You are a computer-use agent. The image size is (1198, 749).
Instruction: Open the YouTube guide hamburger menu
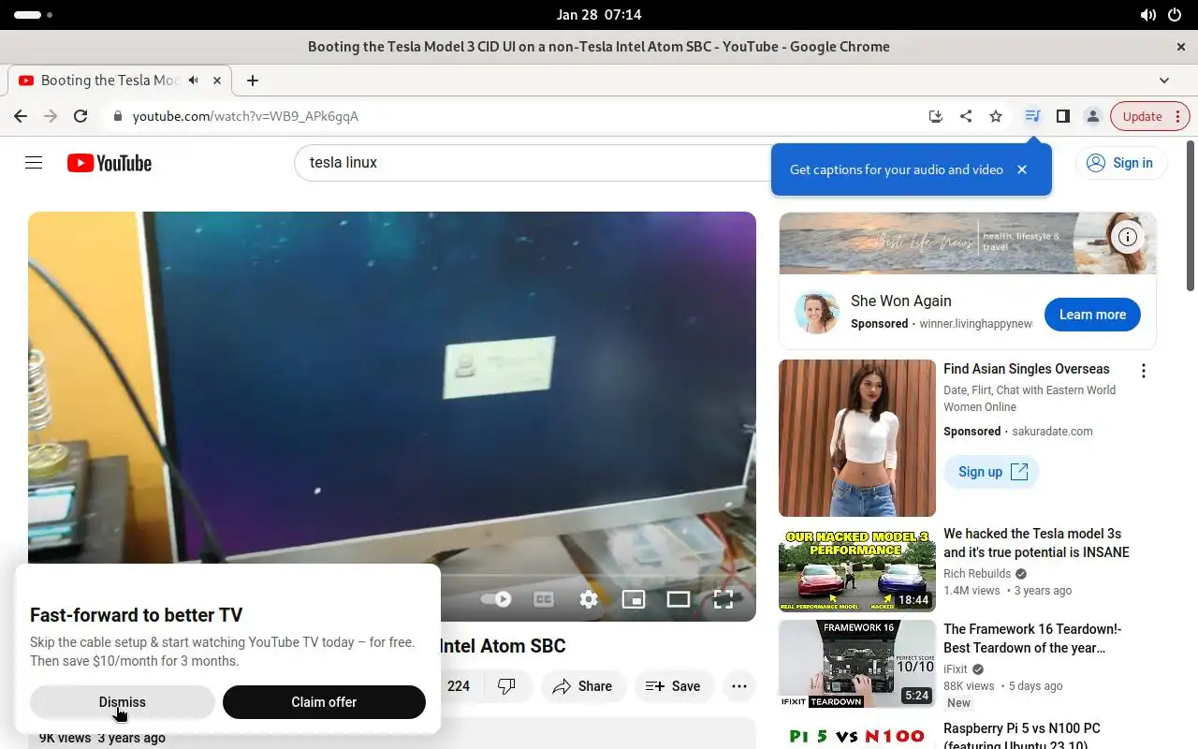coord(34,163)
